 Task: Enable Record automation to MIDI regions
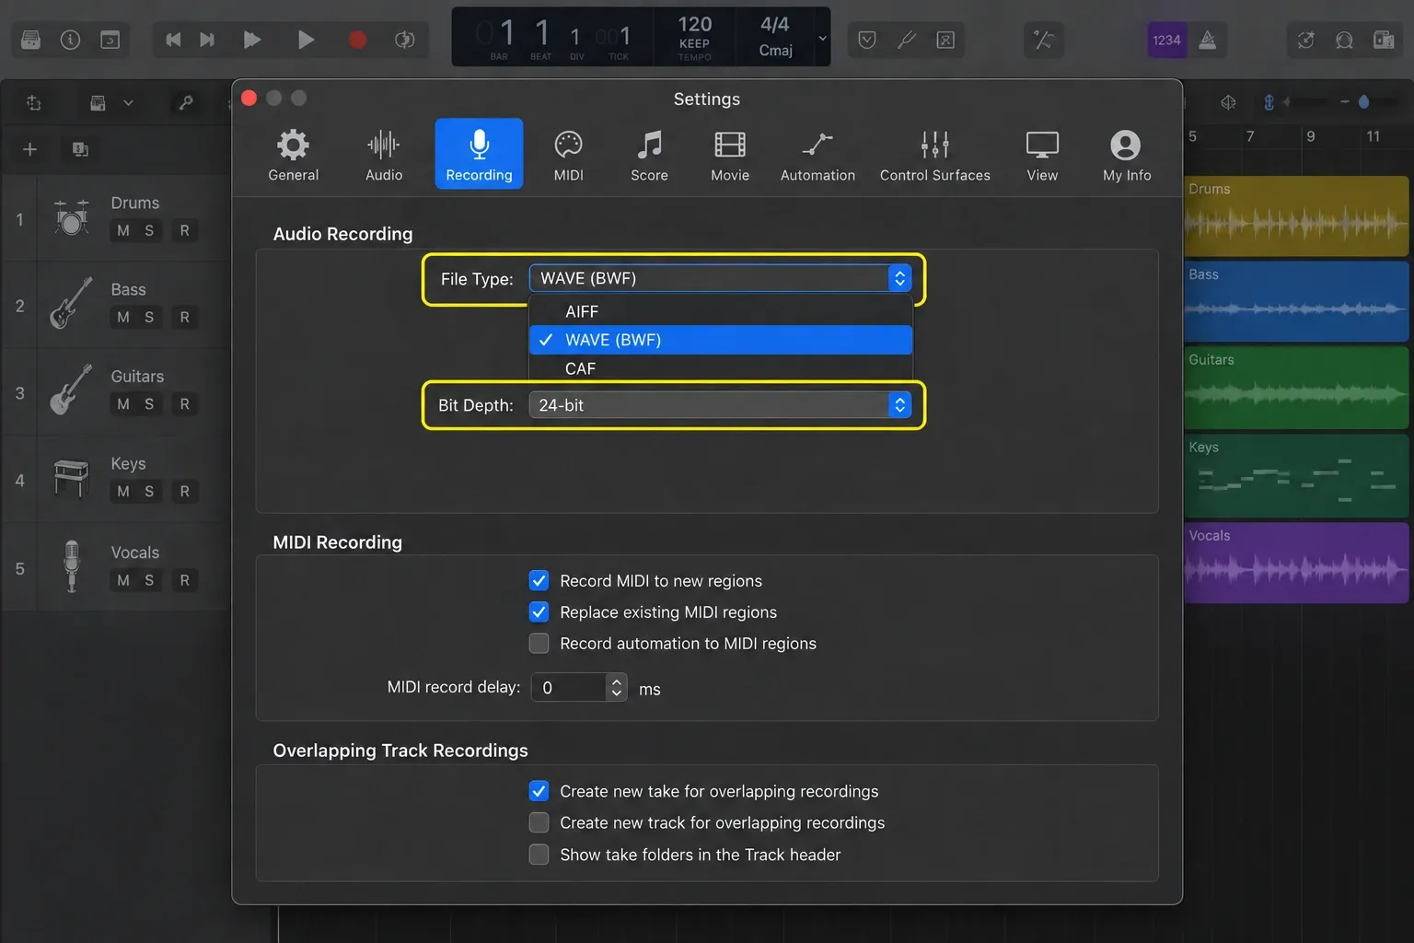539,644
